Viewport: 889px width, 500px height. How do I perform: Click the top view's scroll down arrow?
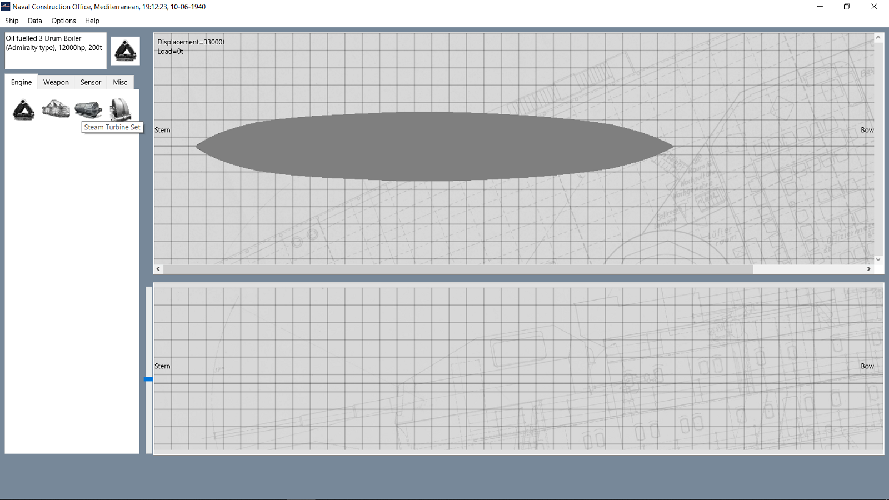coord(878,259)
